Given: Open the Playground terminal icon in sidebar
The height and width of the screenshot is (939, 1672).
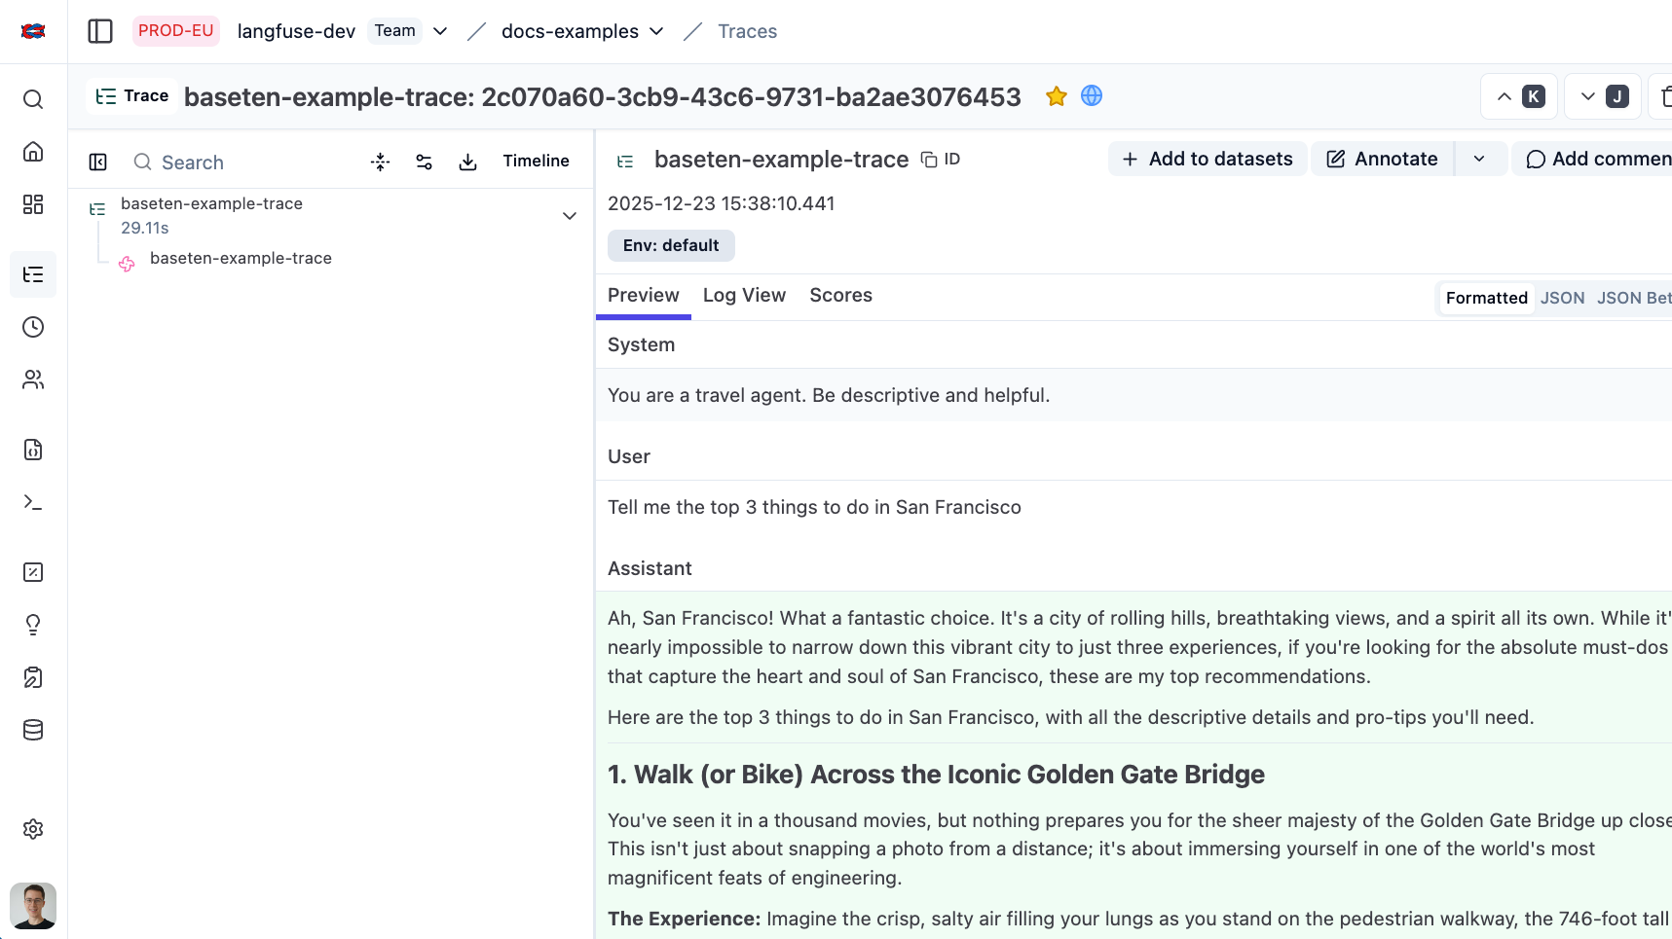Looking at the screenshot, I should [32, 502].
